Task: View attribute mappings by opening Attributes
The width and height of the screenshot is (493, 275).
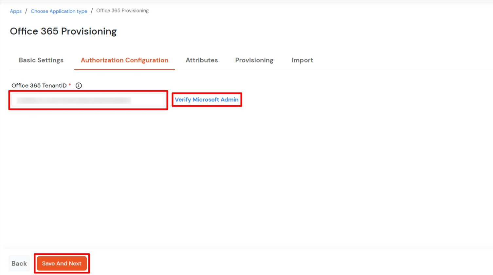Action: [202, 60]
